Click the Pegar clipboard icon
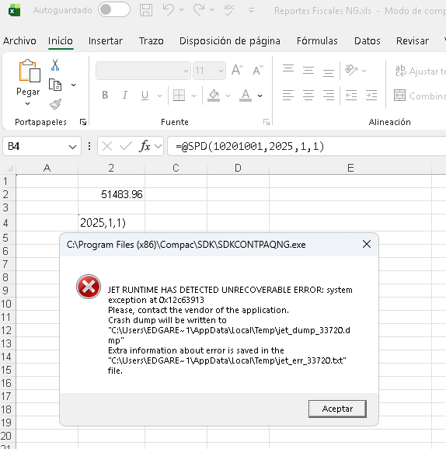The height and width of the screenshot is (449, 446). pyautogui.click(x=29, y=71)
